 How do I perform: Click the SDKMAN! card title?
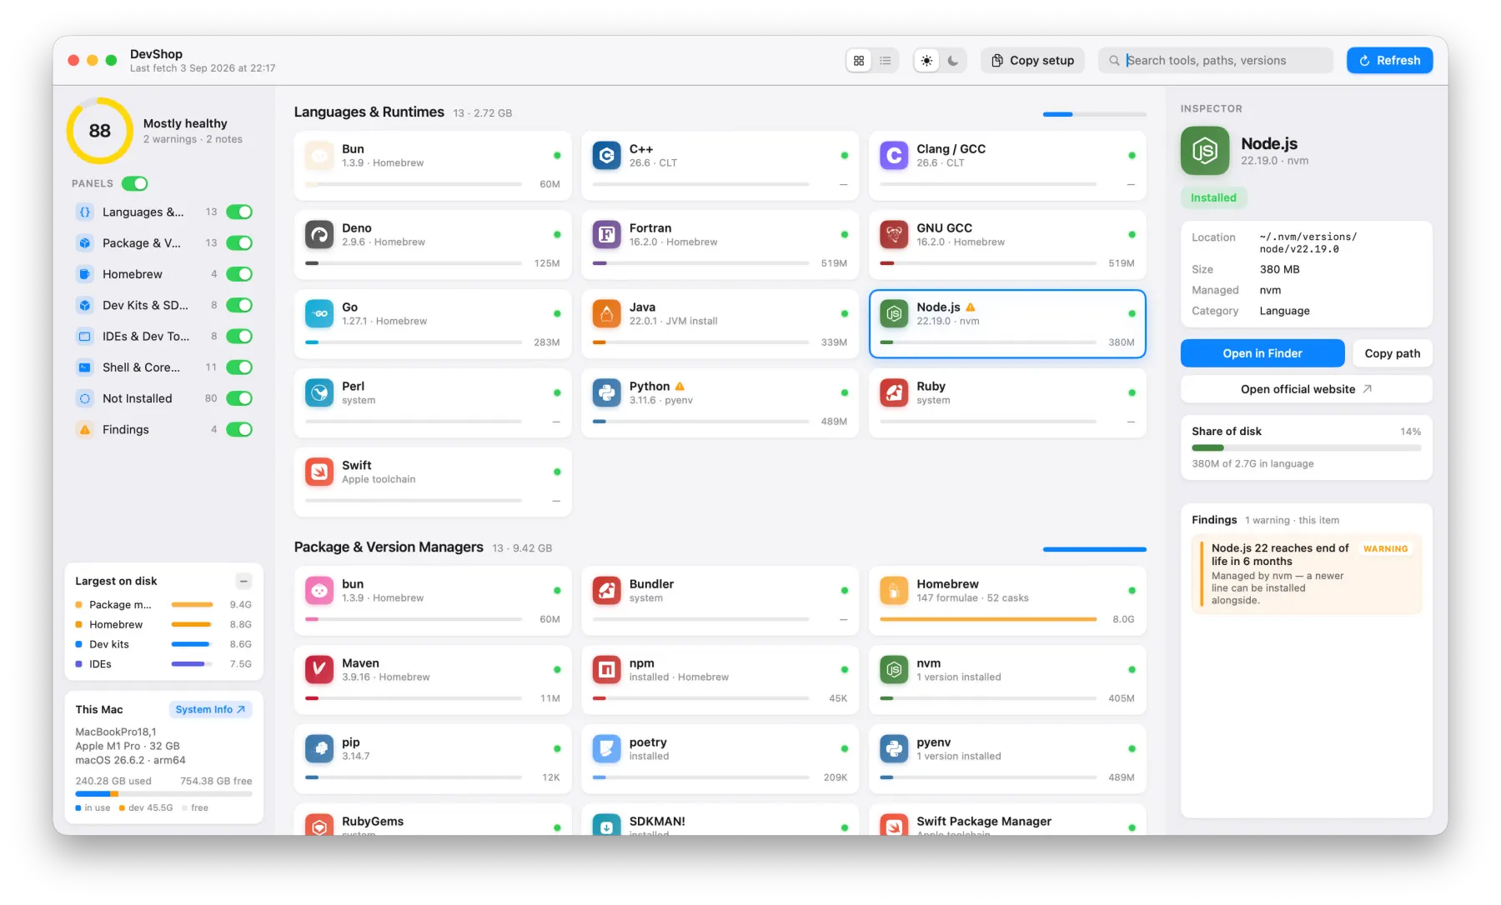[x=657, y=821]
